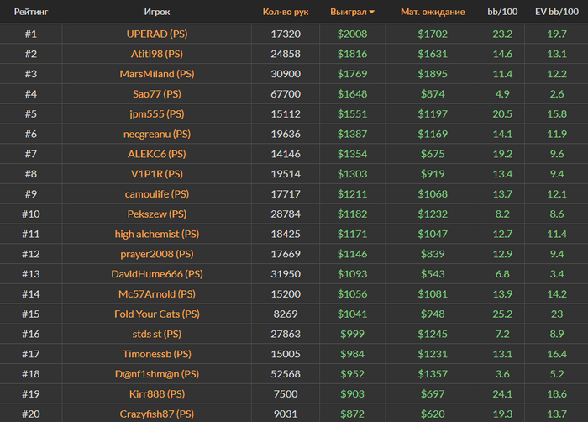Open high alchemist (PS) profile

click(156, 234)
